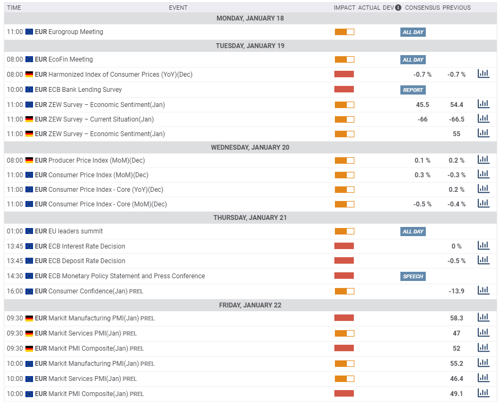View chart for Producer Price Index (MoM)
This screenshot has width=501, height=402.
(483, 160)
